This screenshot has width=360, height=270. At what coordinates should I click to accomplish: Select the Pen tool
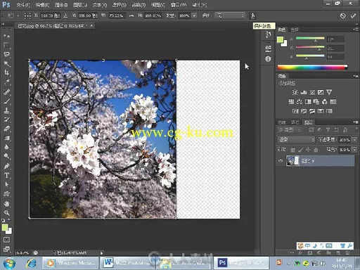(6, 166)
